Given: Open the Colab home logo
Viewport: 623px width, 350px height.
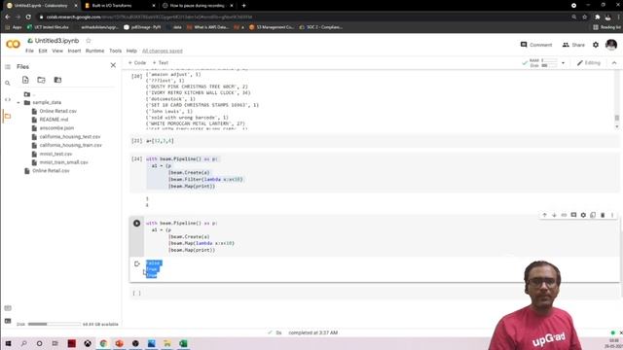Looking at the screenshot, I should point(13,45).
